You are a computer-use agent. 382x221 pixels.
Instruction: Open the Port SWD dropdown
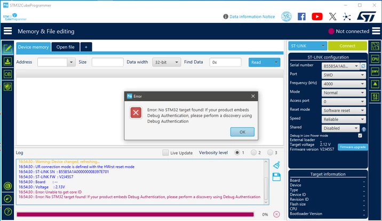[x=344, y=75]
